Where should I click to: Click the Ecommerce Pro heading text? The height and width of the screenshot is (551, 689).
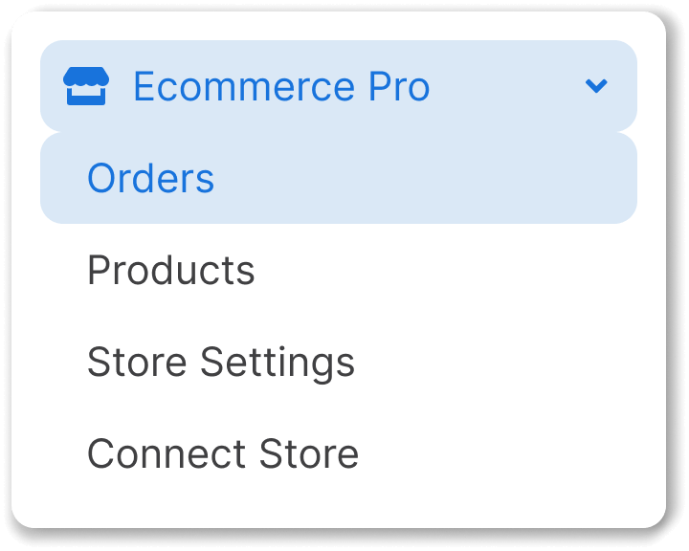tap(281, 86)
